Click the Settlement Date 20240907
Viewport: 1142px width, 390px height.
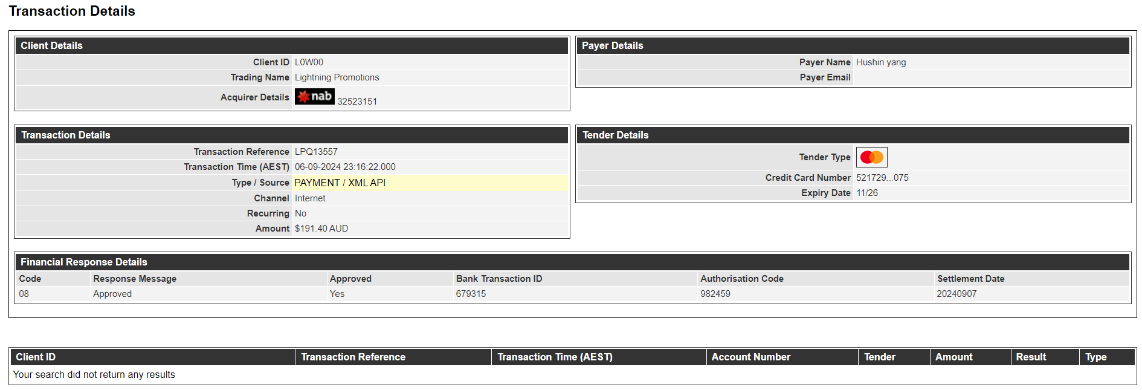click(957, 294)
